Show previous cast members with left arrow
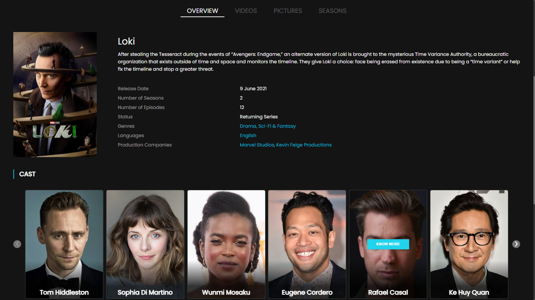535x300 pixels. pos(17,244)
